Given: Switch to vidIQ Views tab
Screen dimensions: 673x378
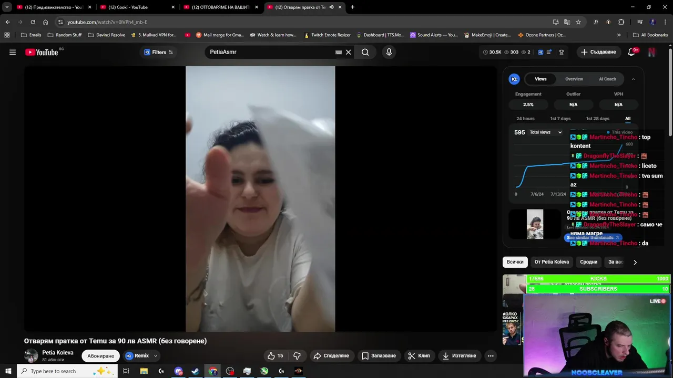Looking at the screenshot, I should pos(541,79).
